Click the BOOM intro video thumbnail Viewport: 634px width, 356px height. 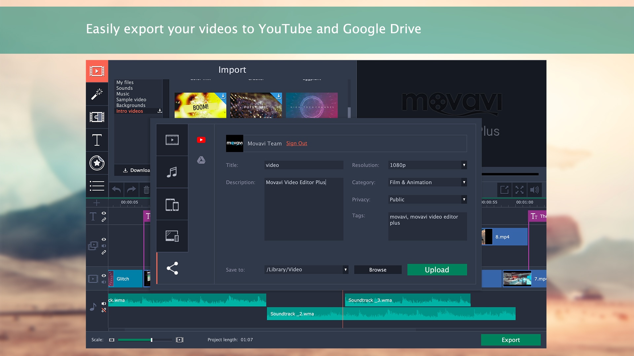(200, 105)
